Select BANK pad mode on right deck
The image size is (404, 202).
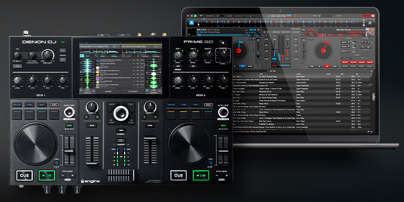[208, 104]
